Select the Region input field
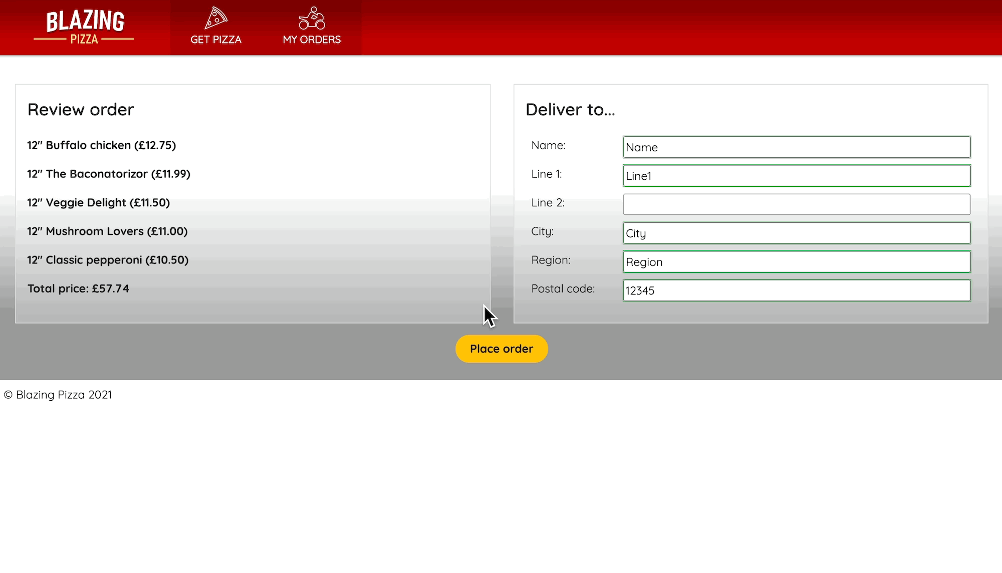The width and height of the screenshot is (1002, 573). pyautogui.click(x=796, y=261)
